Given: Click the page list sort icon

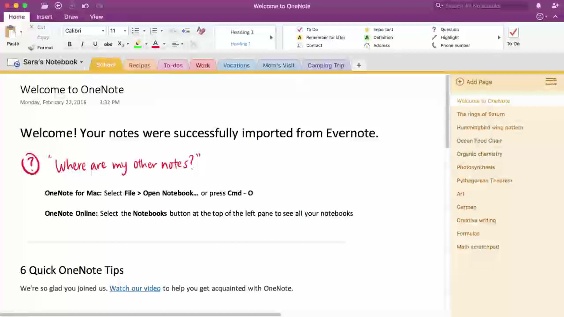Looking at the screenshot, I should click(551, 82).
